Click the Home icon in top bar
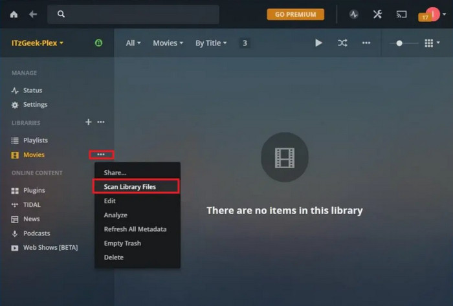 pyautogui.click(x=14, y=14)
